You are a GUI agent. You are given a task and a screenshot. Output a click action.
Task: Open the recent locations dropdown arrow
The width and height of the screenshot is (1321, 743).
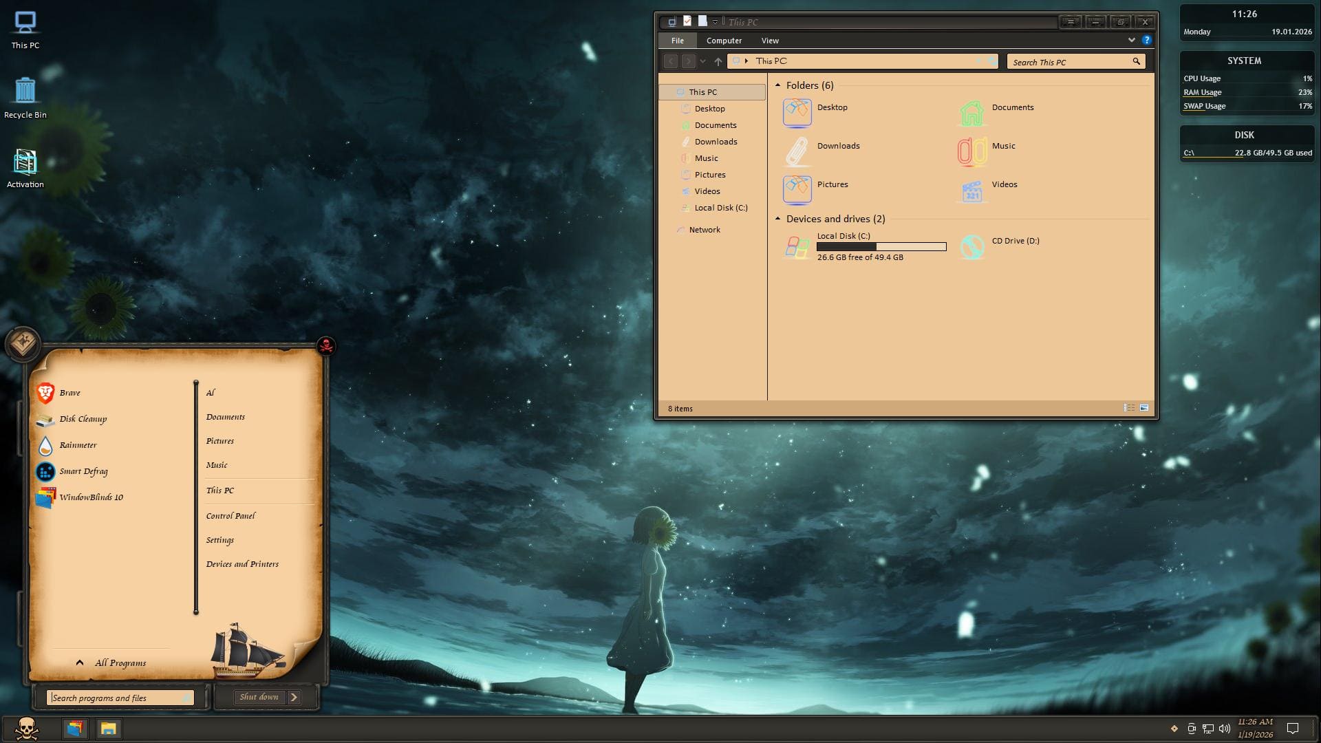click(702, 62)
